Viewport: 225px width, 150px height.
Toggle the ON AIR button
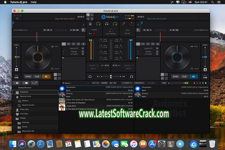(127, 33)
